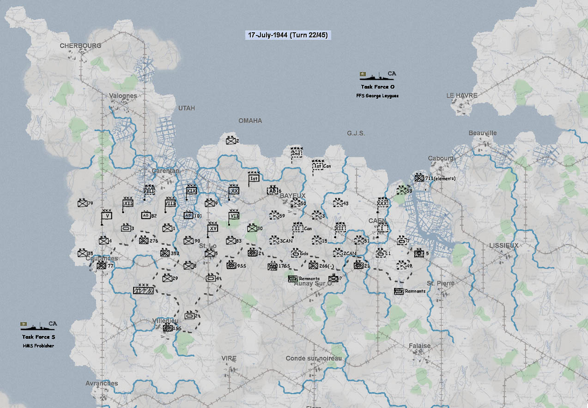Click the Conde sur noireau label
588x408 pixels.
(x=314, y=359)
